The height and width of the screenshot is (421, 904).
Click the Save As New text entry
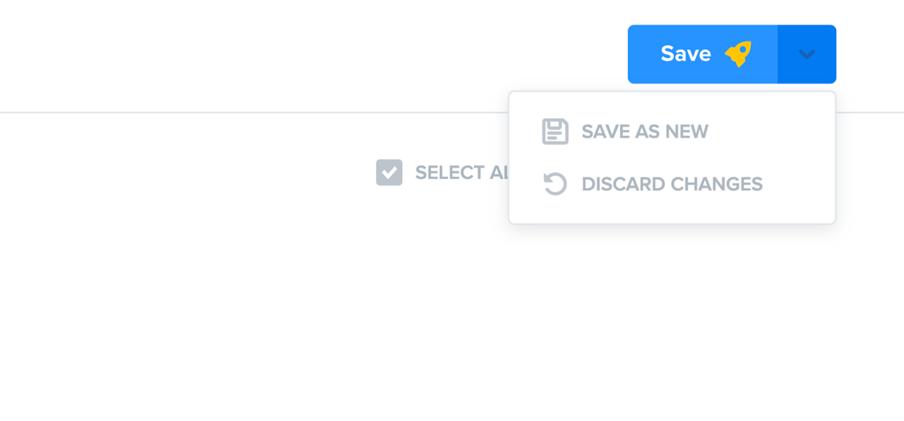pos(645,132)
